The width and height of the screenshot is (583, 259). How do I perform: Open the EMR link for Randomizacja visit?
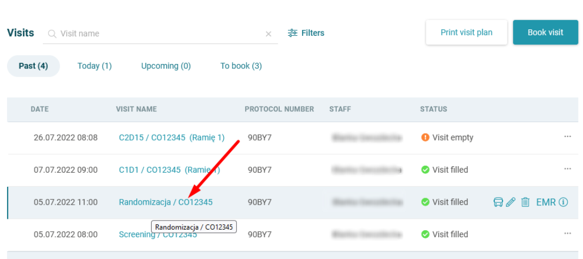546,203
